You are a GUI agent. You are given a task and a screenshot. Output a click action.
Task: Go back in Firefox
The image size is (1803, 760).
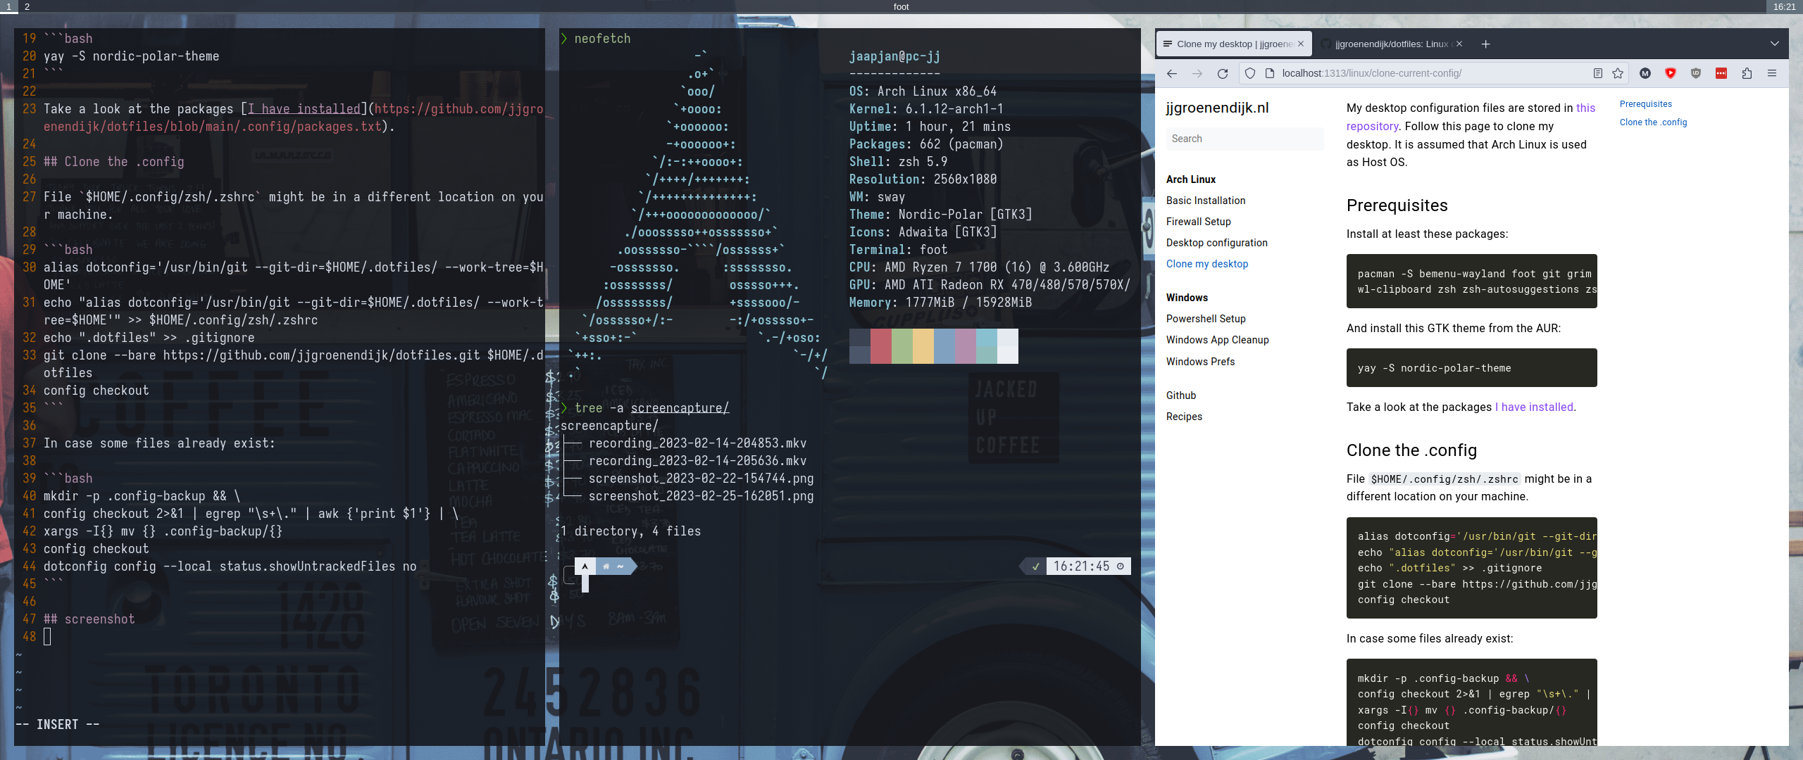coord(1172,73)
